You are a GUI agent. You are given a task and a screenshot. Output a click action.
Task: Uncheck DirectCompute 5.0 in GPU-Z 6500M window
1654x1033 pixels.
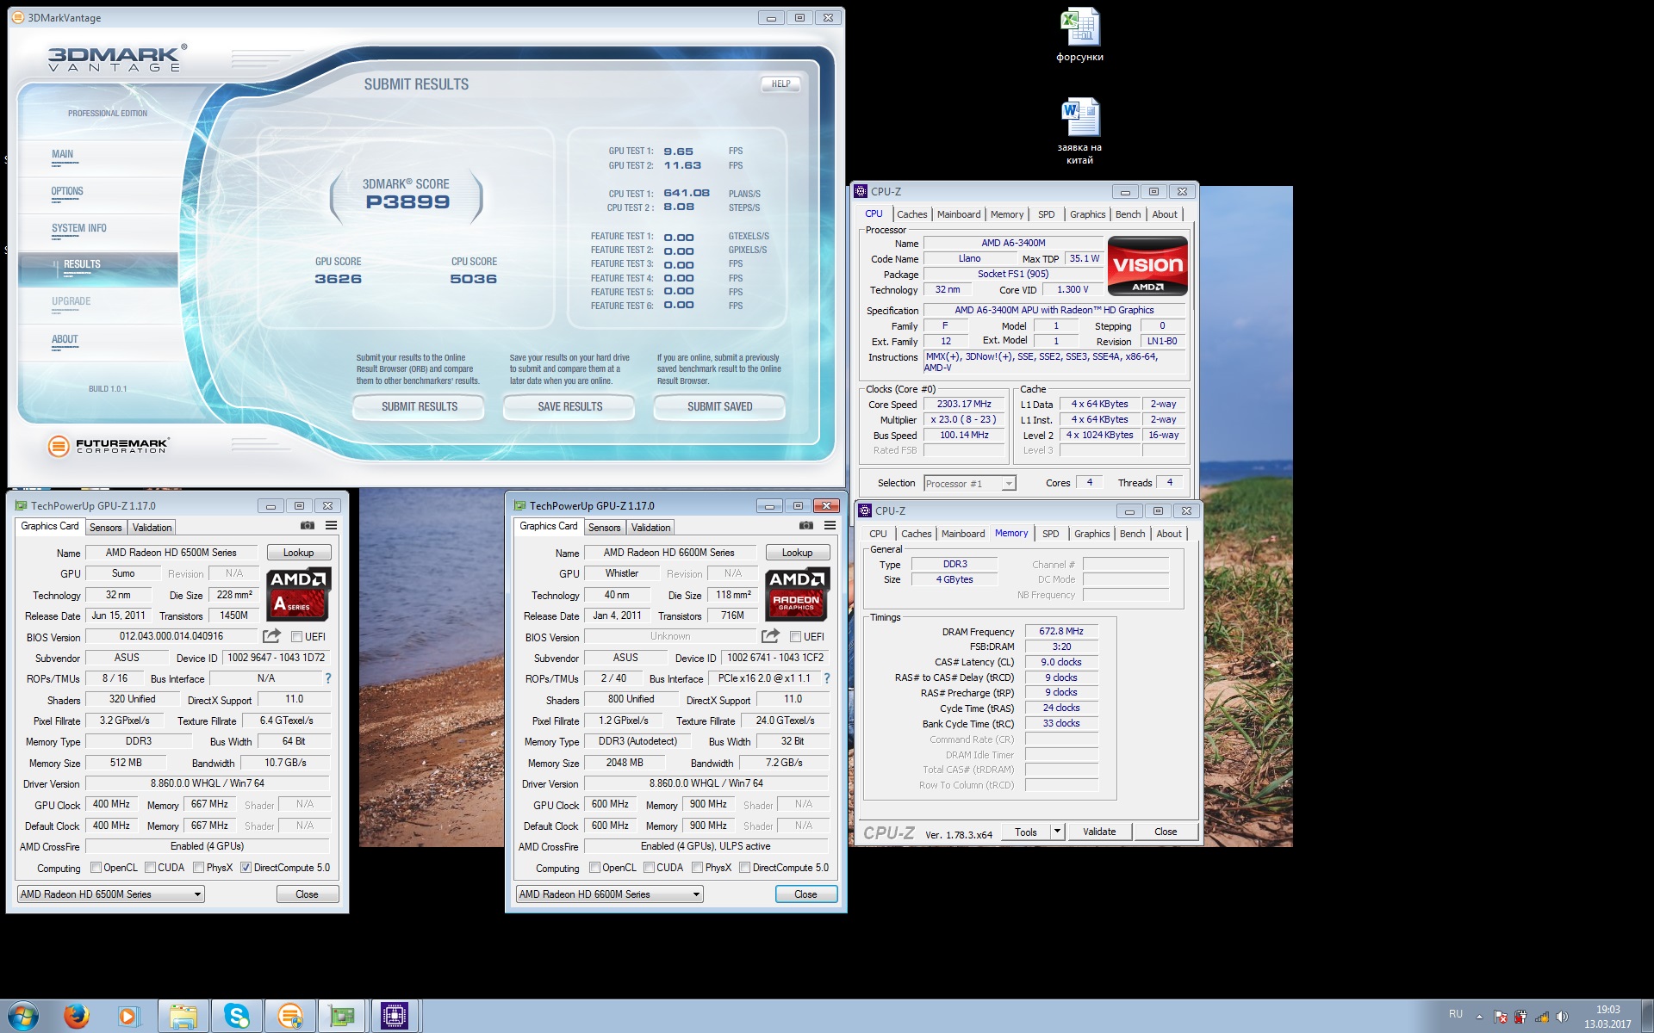pos(246,868)
